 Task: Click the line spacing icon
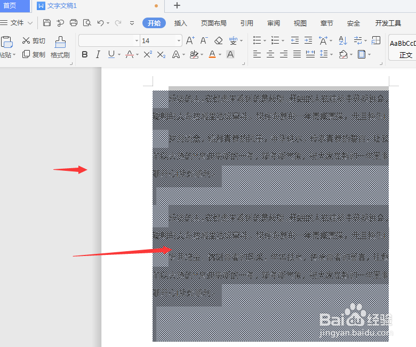point(324,54)
